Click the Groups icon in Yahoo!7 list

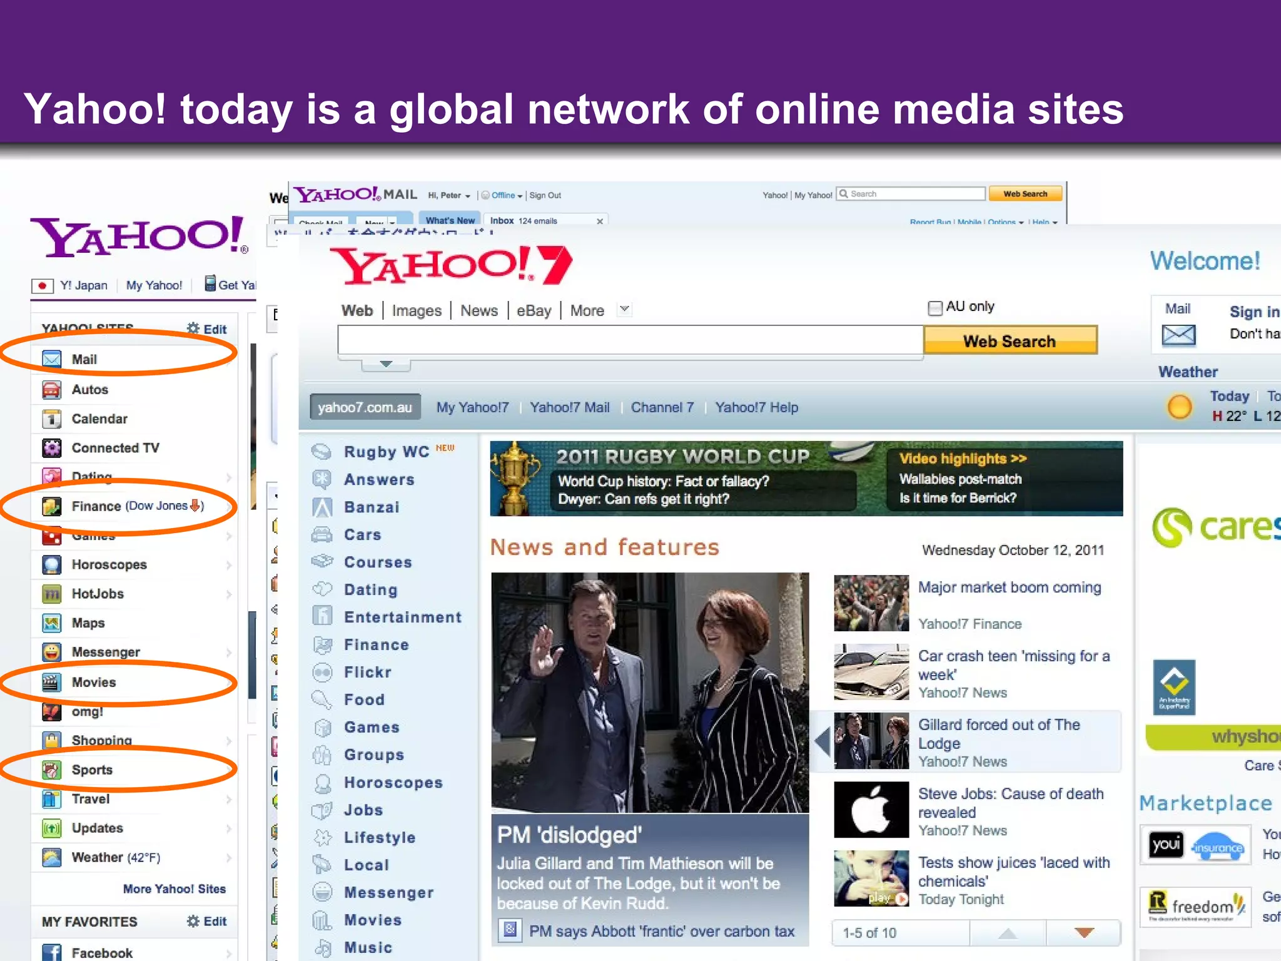322,755
